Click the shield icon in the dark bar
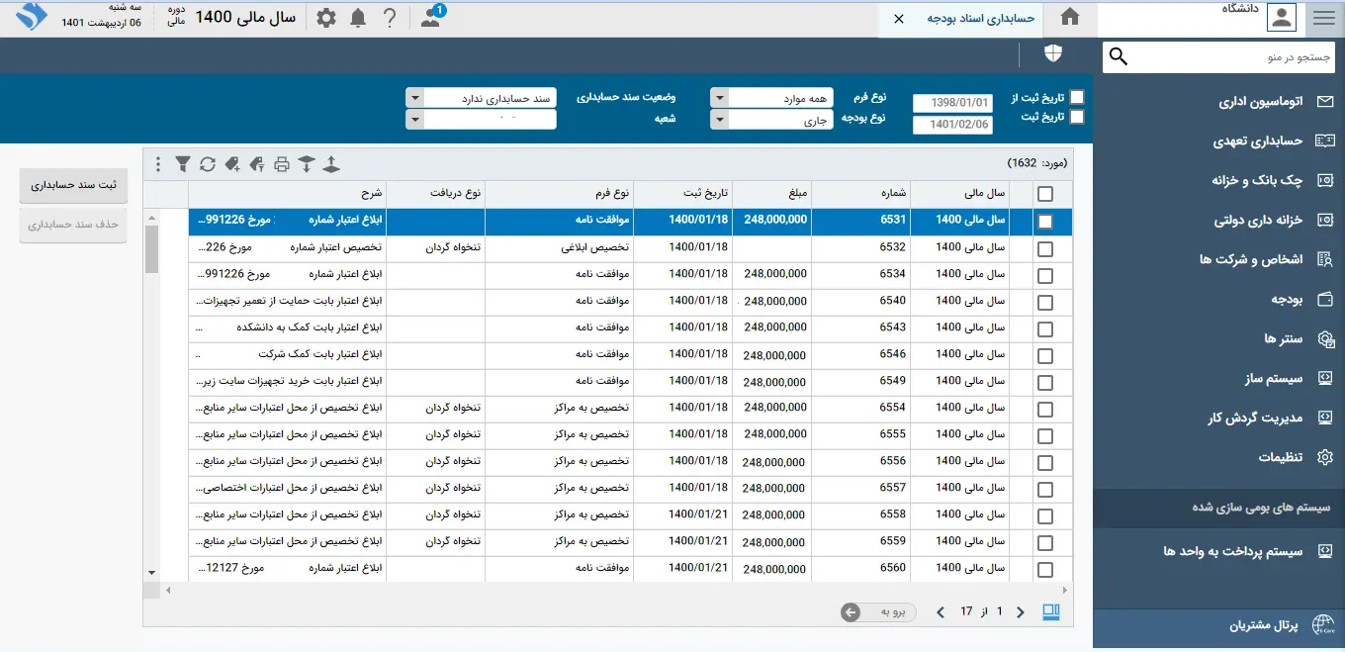The height and width of the screenshot is (652, 1345). (x=1053, y=53)
